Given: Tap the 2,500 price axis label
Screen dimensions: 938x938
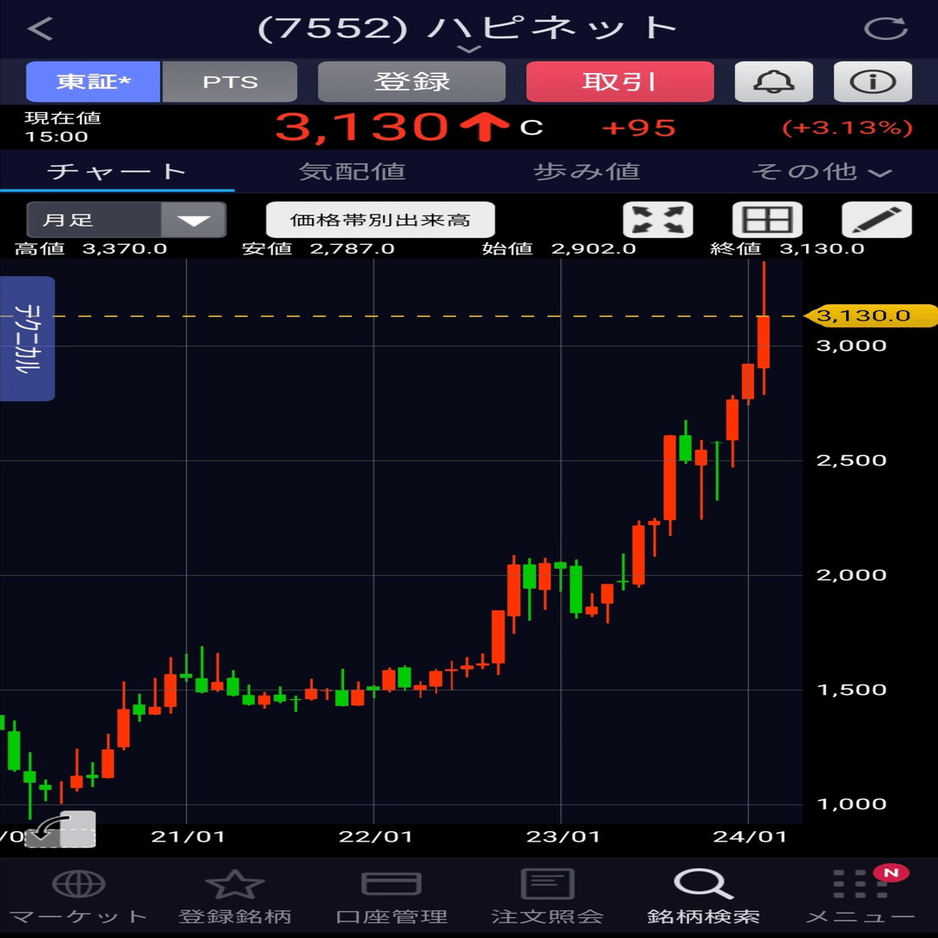Looking at the screenshot, I should point(851,460).
